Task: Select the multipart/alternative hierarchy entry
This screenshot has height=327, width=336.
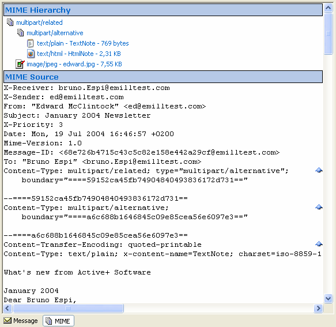Action: 55,33
